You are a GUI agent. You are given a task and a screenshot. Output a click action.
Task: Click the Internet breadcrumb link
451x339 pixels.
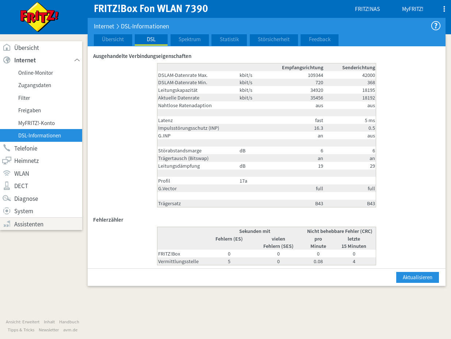pos(104,27)
